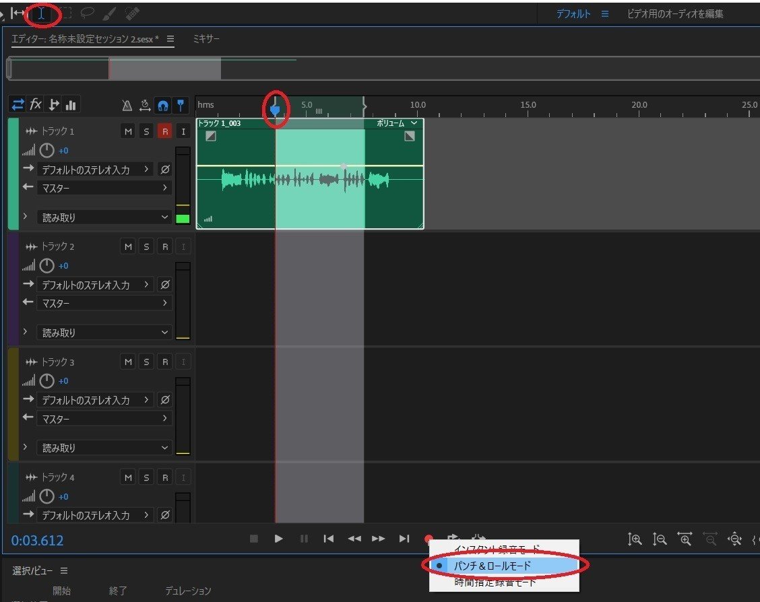Switch to ビデオ用のオーディオを編集 workspace

coord(675,13)
